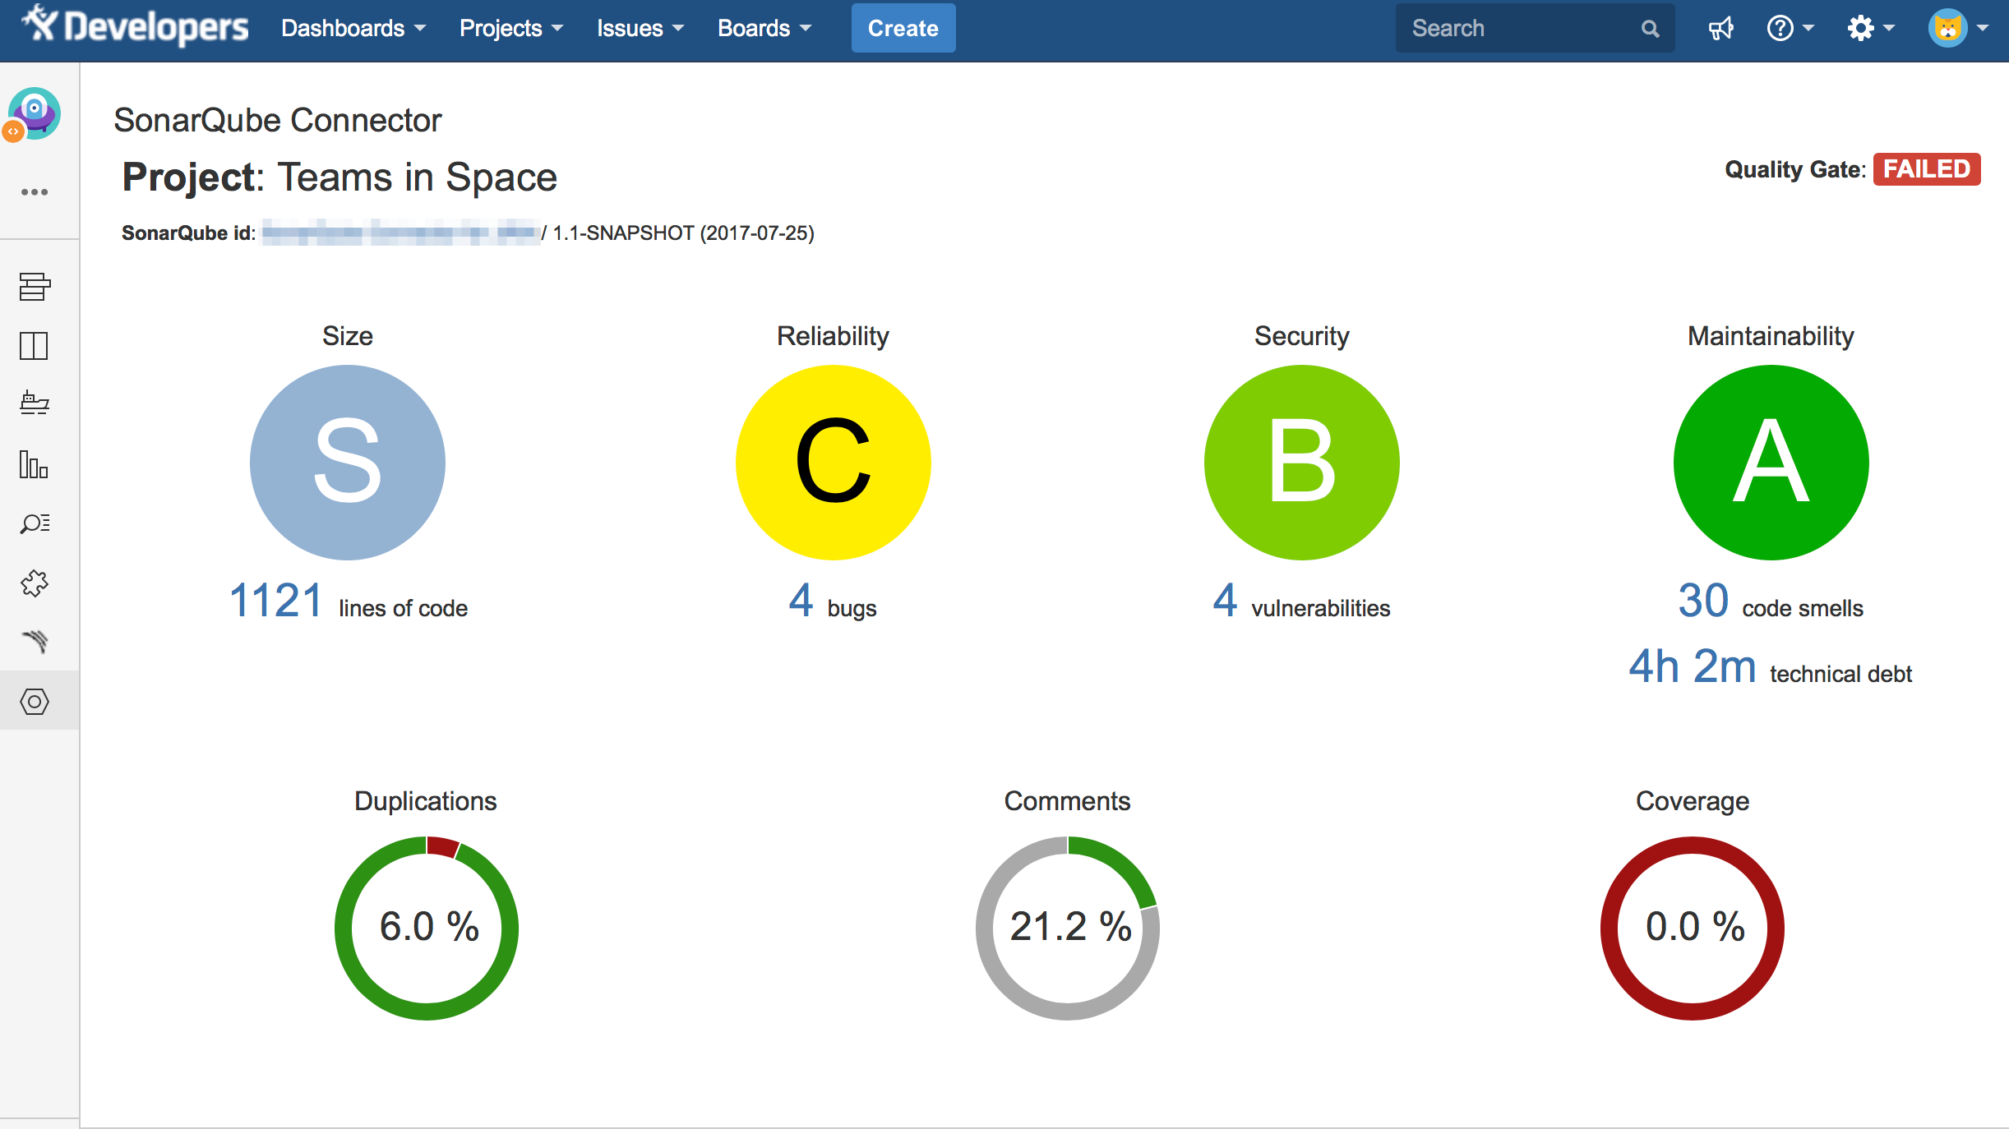2009x1129 pixels.
Task: Open the issue search sidebar icon
Action: pos(35,523)
